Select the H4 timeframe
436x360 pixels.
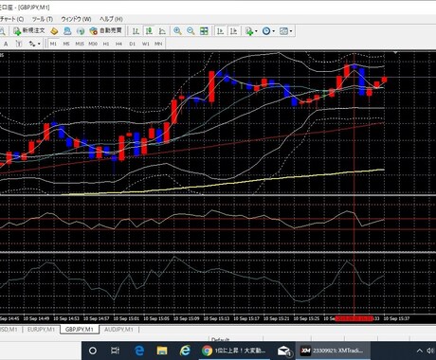point(118,44)
